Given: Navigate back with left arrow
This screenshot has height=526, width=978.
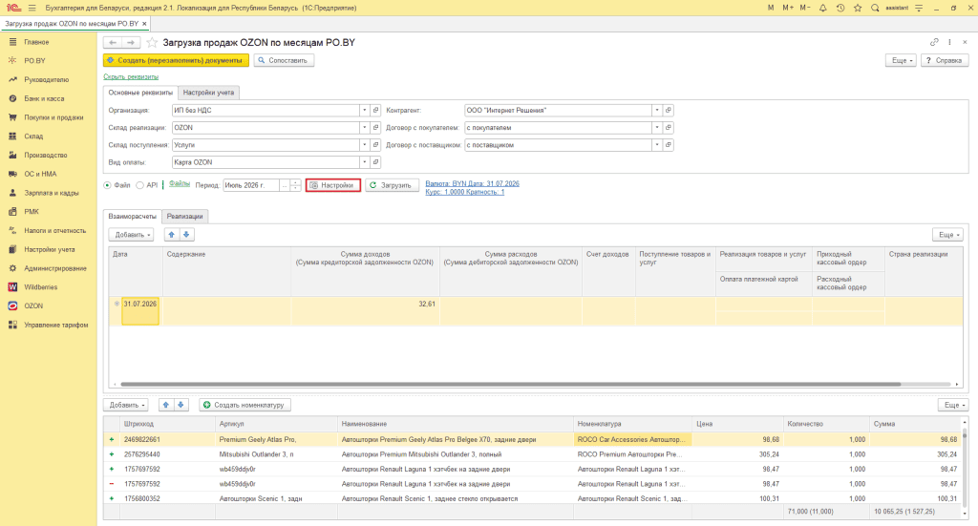Looking at the screenshot, I should 113,42.
